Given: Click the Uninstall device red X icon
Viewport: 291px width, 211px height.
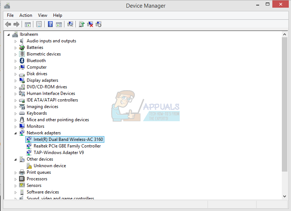Looking at the screenshot, I should [90, 24].
